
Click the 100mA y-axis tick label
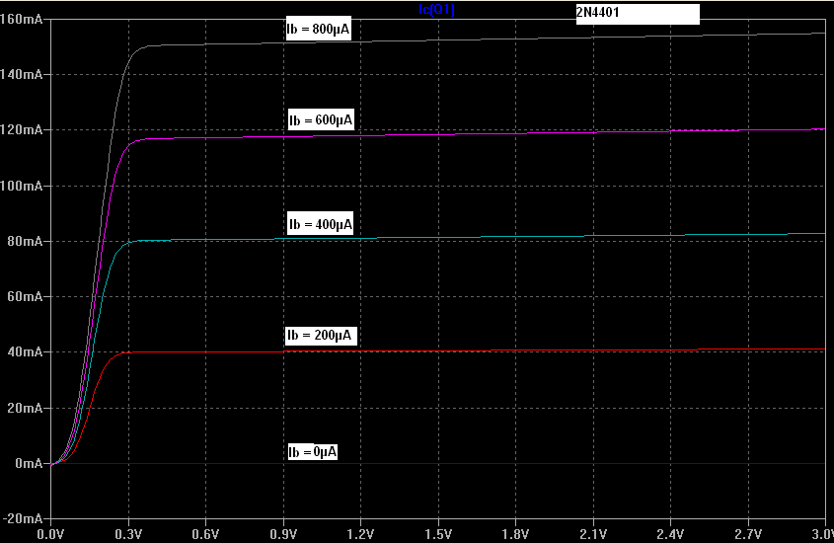coord(22,186)
